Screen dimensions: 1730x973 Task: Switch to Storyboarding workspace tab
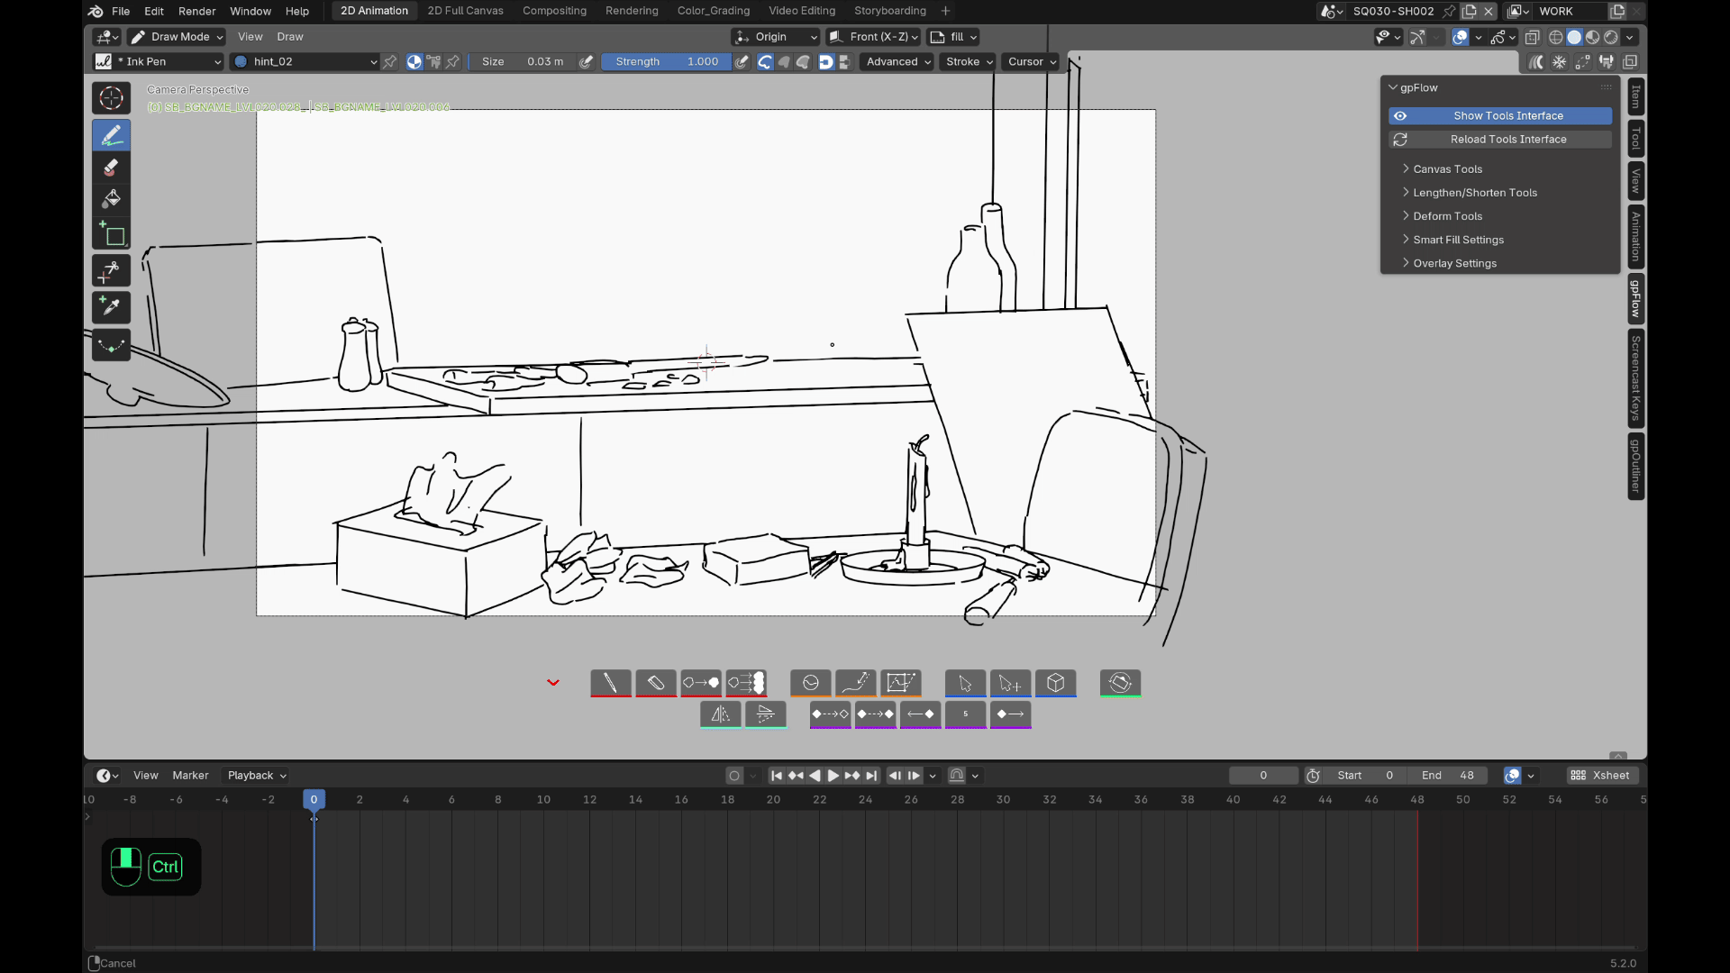[x=889, y=11]
